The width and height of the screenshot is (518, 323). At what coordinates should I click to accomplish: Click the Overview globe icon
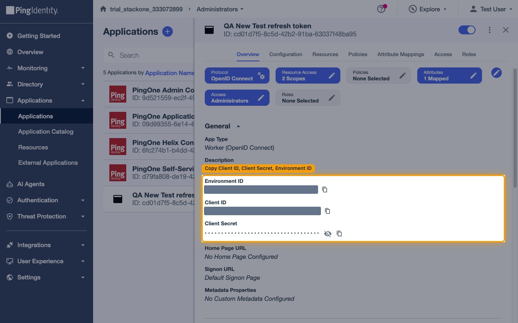10,52
